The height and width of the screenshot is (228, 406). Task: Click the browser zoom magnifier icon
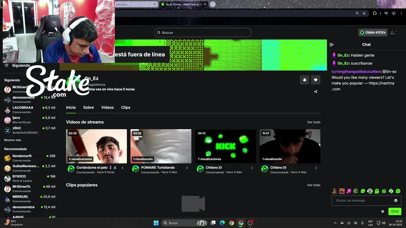[357, 13]
